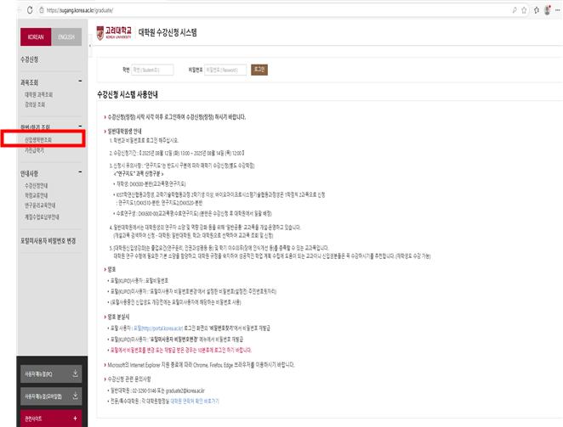Click the 학번 student ID field
The image size is (563, 427).
(x=152, y=70)
